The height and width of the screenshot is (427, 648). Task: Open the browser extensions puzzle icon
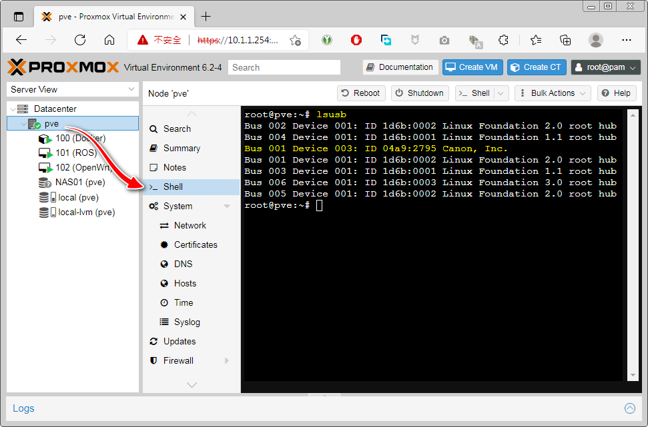pyautogui.click(x=506, y=40)
